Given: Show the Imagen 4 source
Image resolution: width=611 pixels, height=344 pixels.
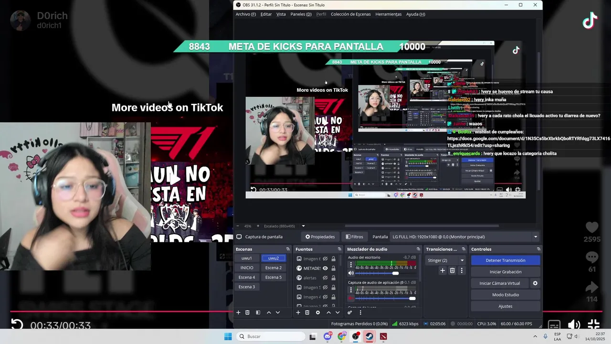Looking at the screenshot, I should 325,297.
